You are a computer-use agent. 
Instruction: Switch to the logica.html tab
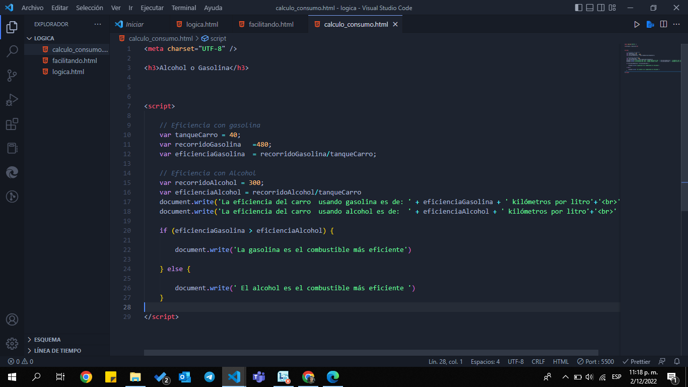[201, 24]
